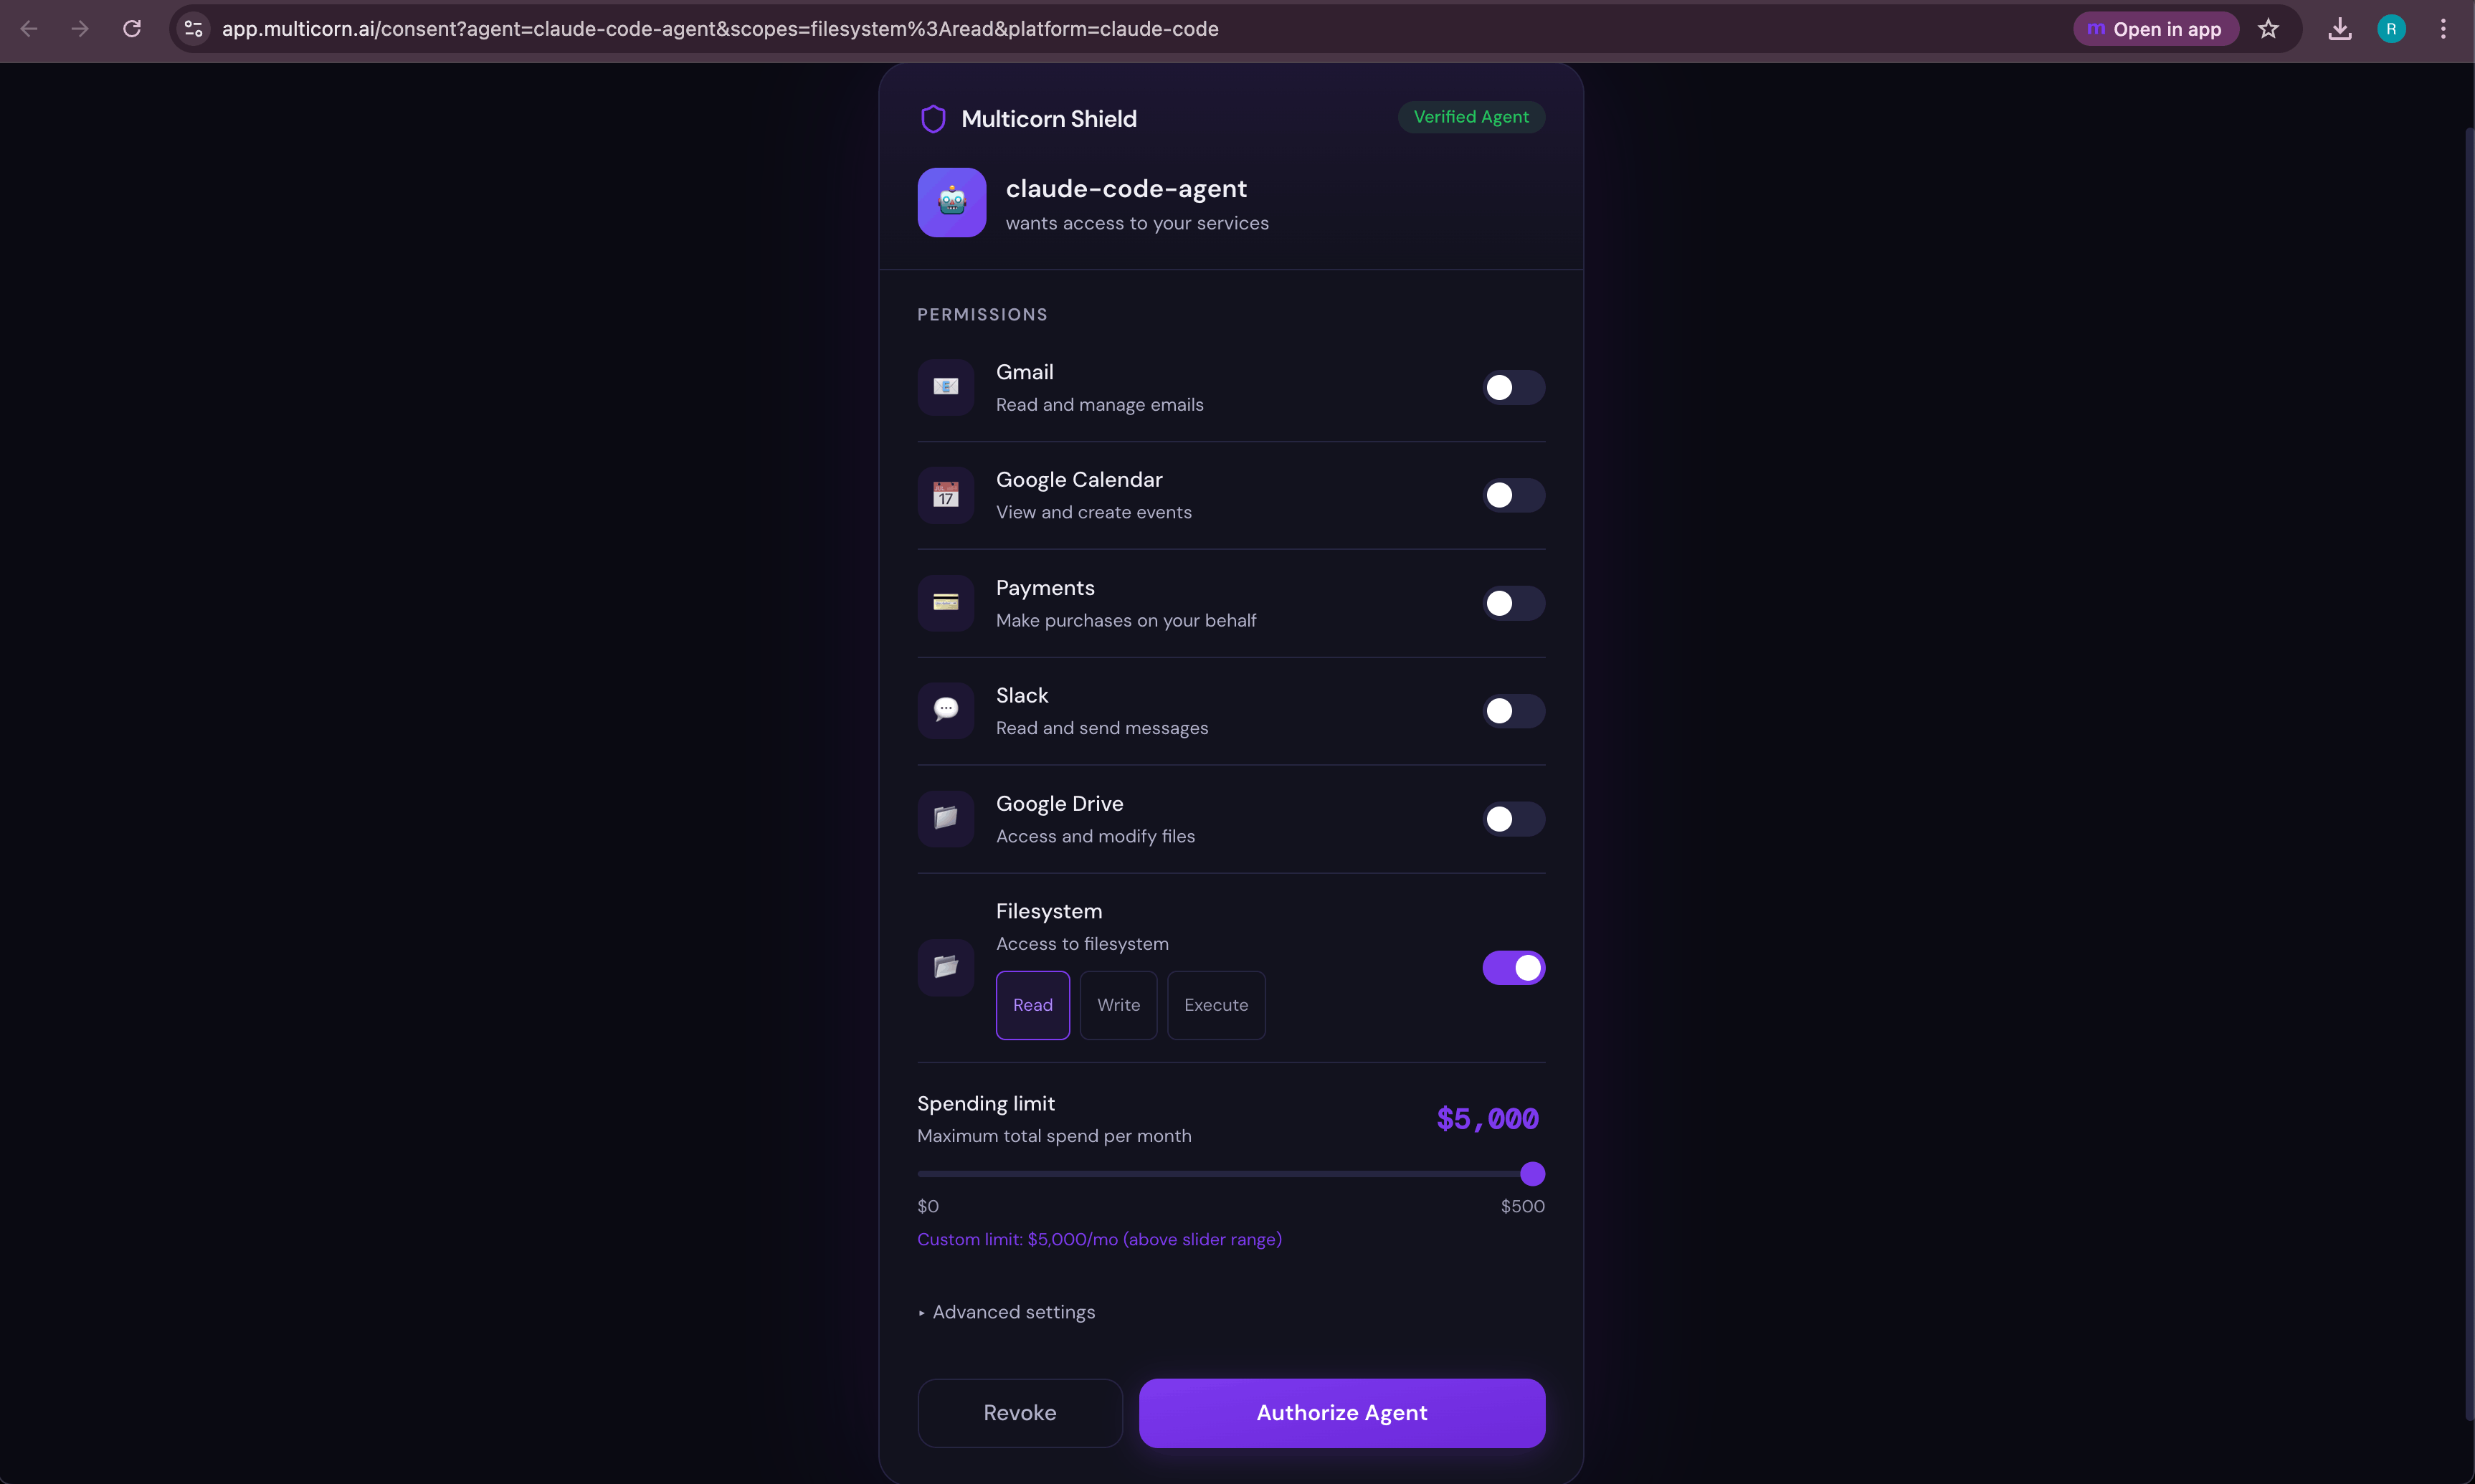Click the Google Drive folder icon
Image resolution: width=2475 pixels, height=1484 pixels.
tap(945, 818)
